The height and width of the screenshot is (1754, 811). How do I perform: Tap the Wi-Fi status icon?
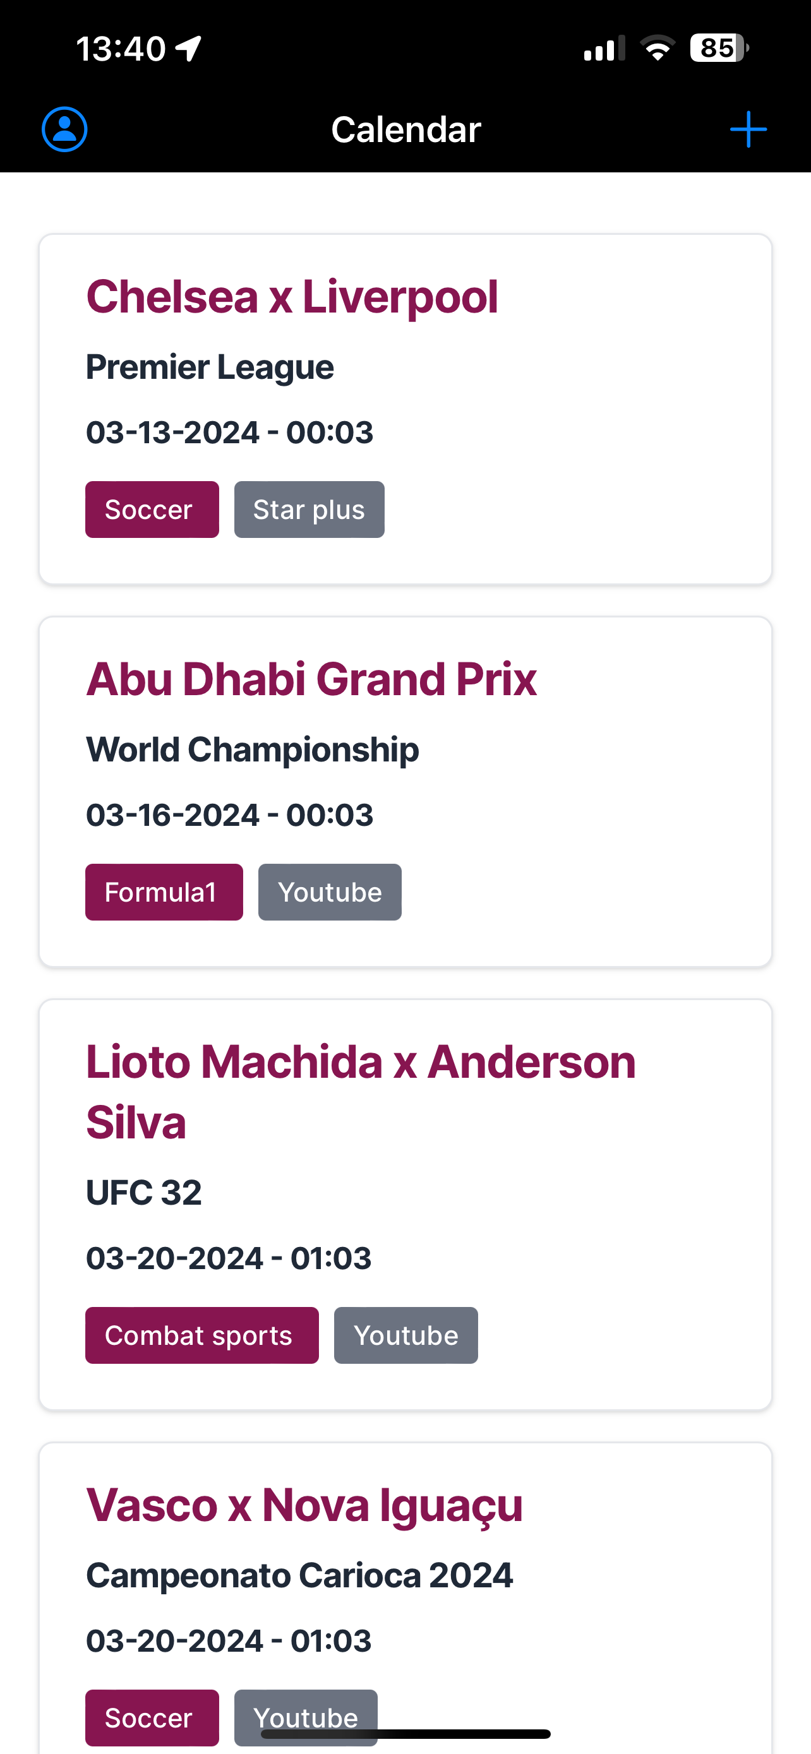pyautogui.click(x=657, y=49)
